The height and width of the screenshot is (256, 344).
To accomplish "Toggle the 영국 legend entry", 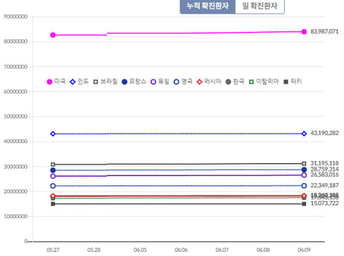I will pos(183,81).
